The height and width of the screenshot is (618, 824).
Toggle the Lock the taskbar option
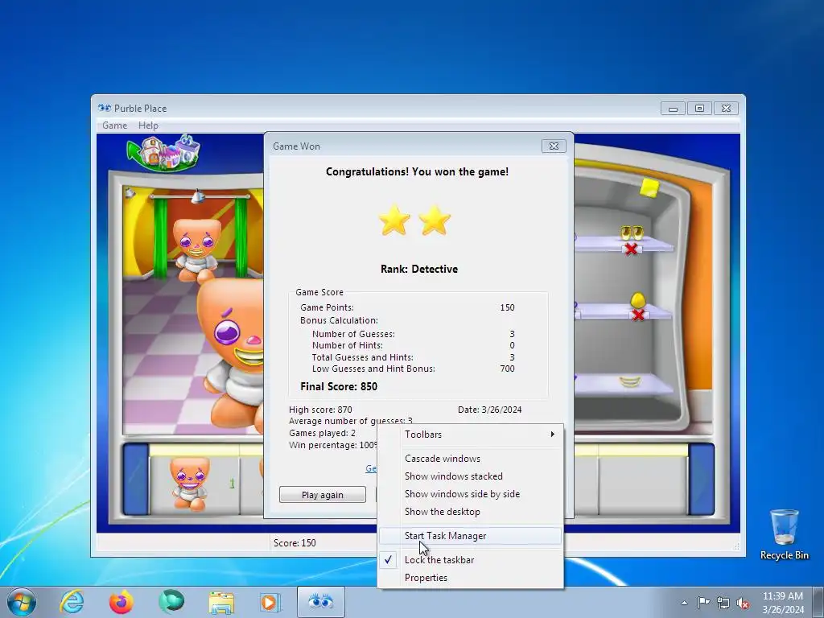pyautogui.click(x=470, y=560)
